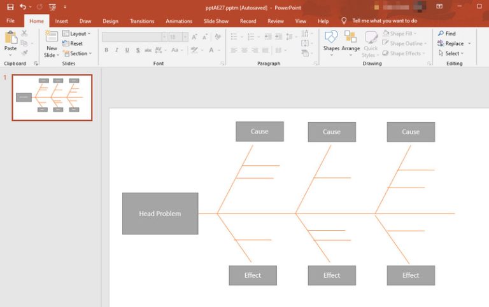Click the Shape Effects button
This screenshot has height=307, width=489.
(x=404, y=53)
